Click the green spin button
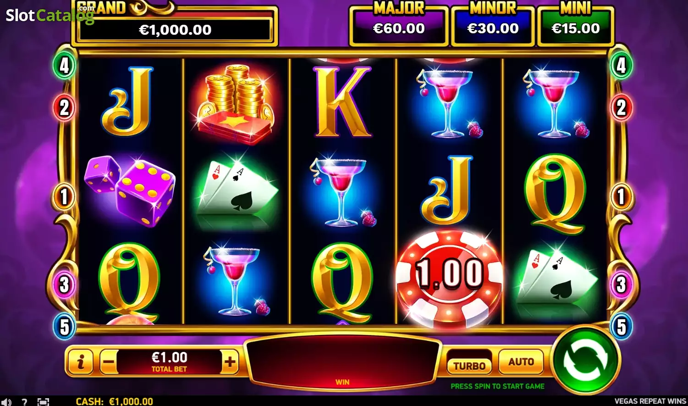The image size is (688, 406). (x=585, y=360)
